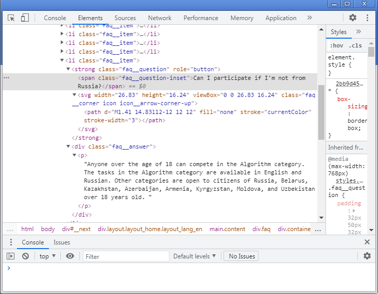Open the top context dropdown
The width and height of the screenshot is (378, 294).
pyautogui.click(x=47, y=256)
